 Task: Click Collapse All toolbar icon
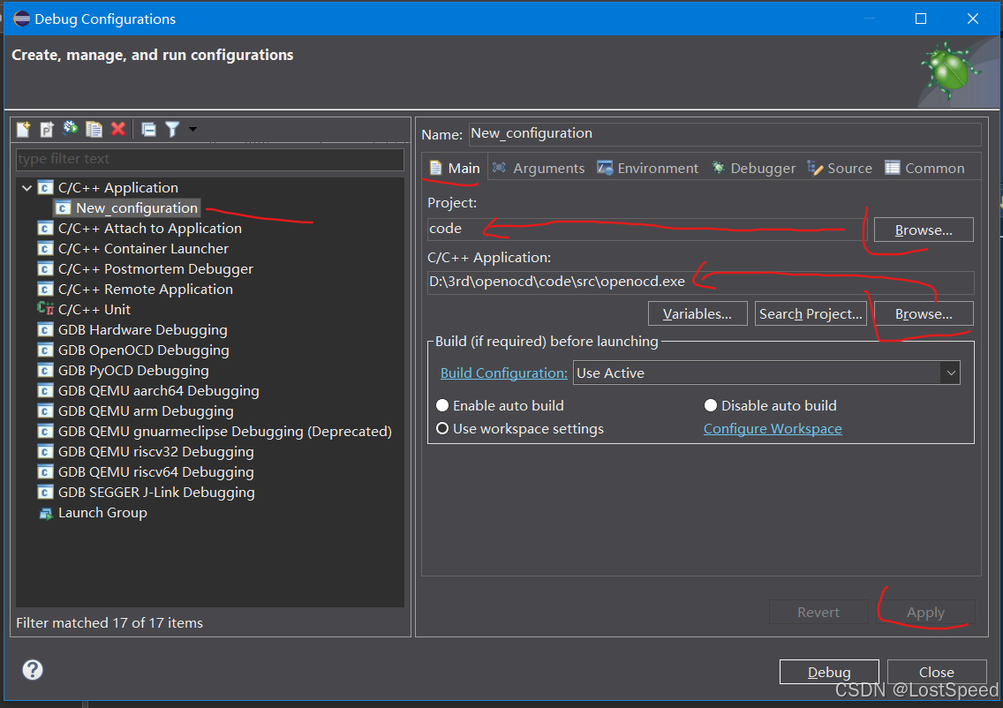point(148,129)
